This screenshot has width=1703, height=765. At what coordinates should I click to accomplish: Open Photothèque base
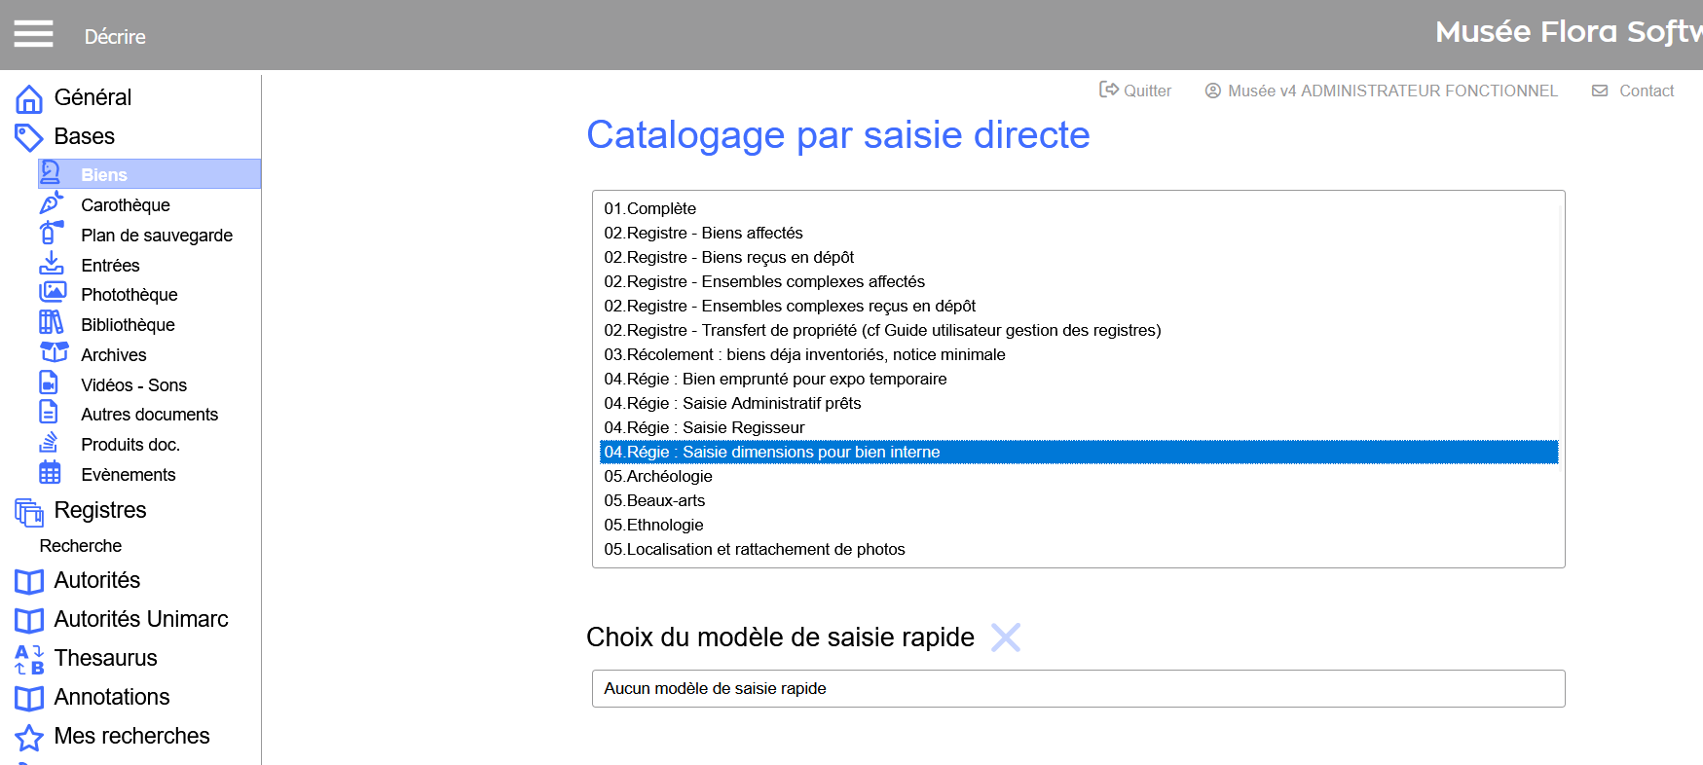click(130, 295)
